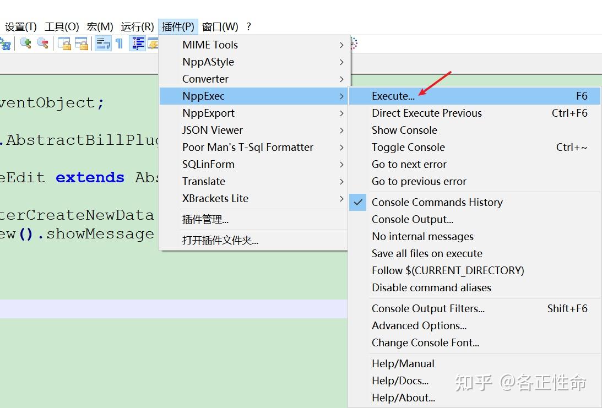Open the 窗口(W) menu

point(220,26)
